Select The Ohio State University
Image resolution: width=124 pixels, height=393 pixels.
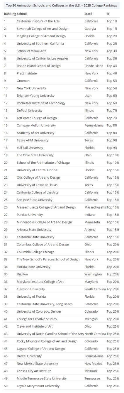35,155
